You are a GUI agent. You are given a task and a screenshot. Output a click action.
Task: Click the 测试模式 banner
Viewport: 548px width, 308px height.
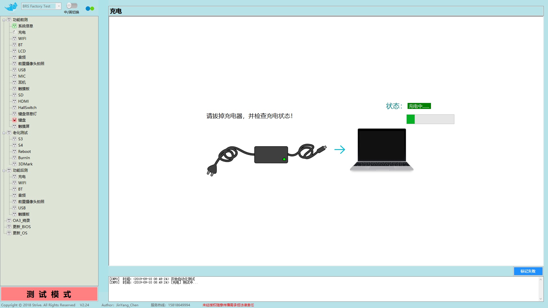coord(49,294)
